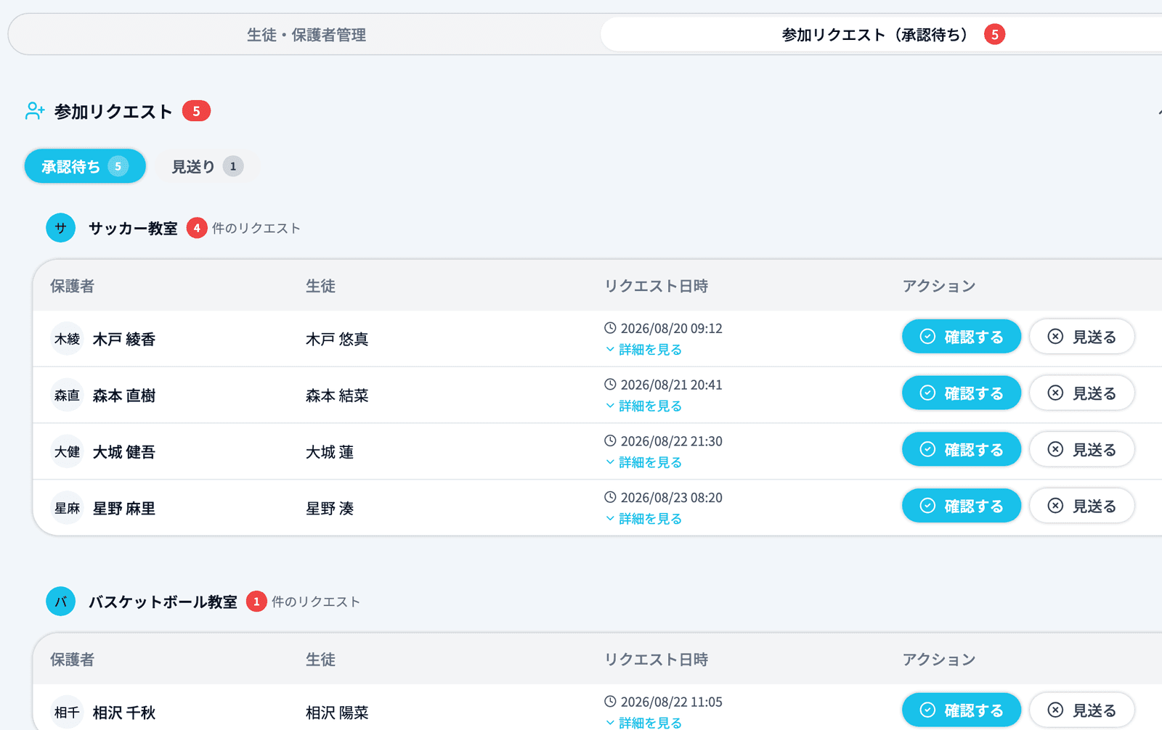Click the サ circle icon for サッカー教室
This screenshot has height=730, width=1162.
point(61,228)
